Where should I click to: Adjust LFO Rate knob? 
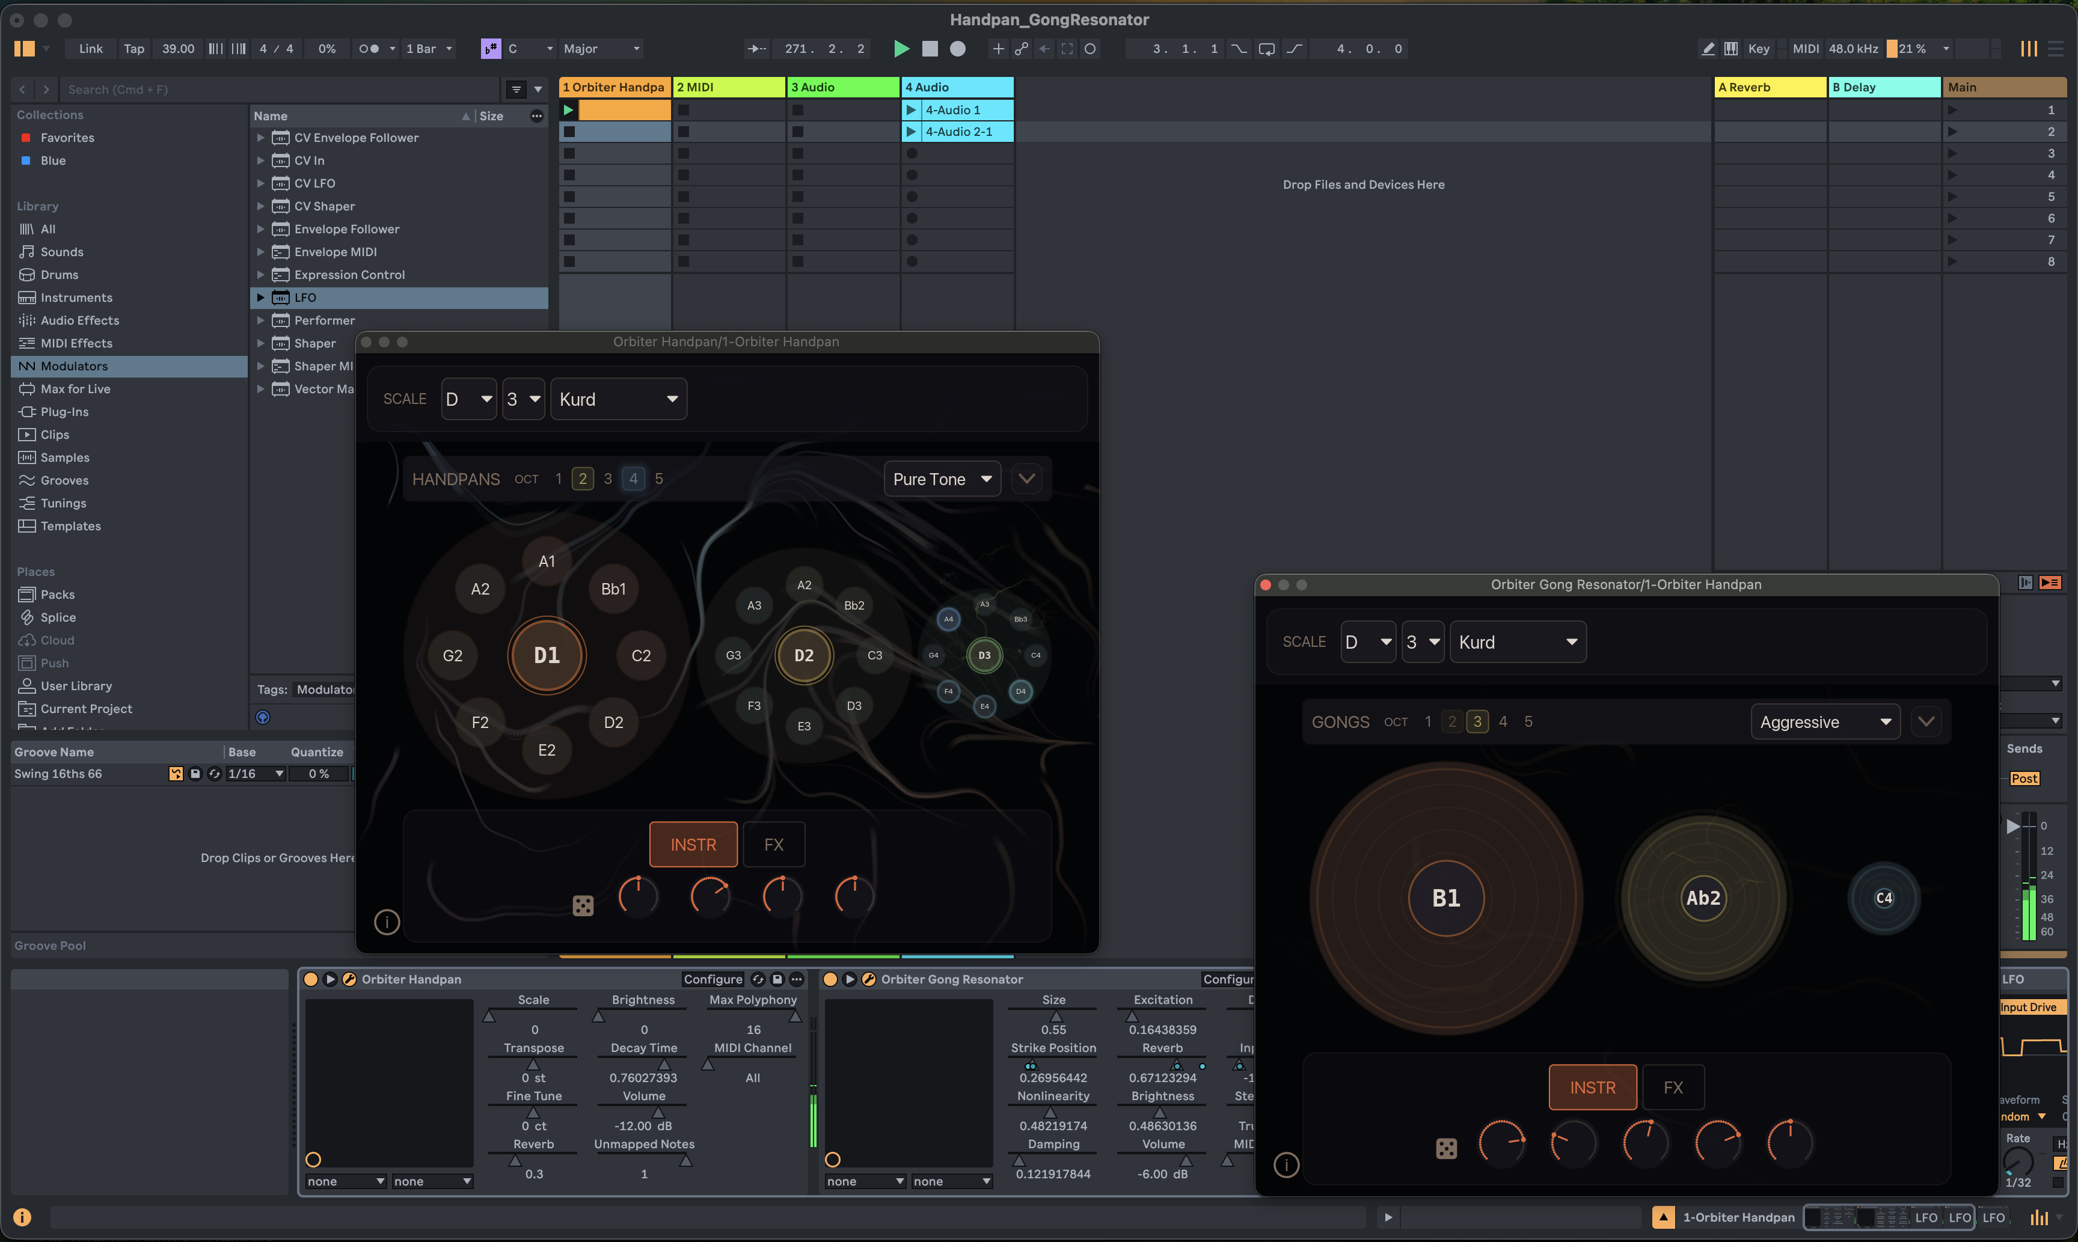[x=2018, y=1161]
